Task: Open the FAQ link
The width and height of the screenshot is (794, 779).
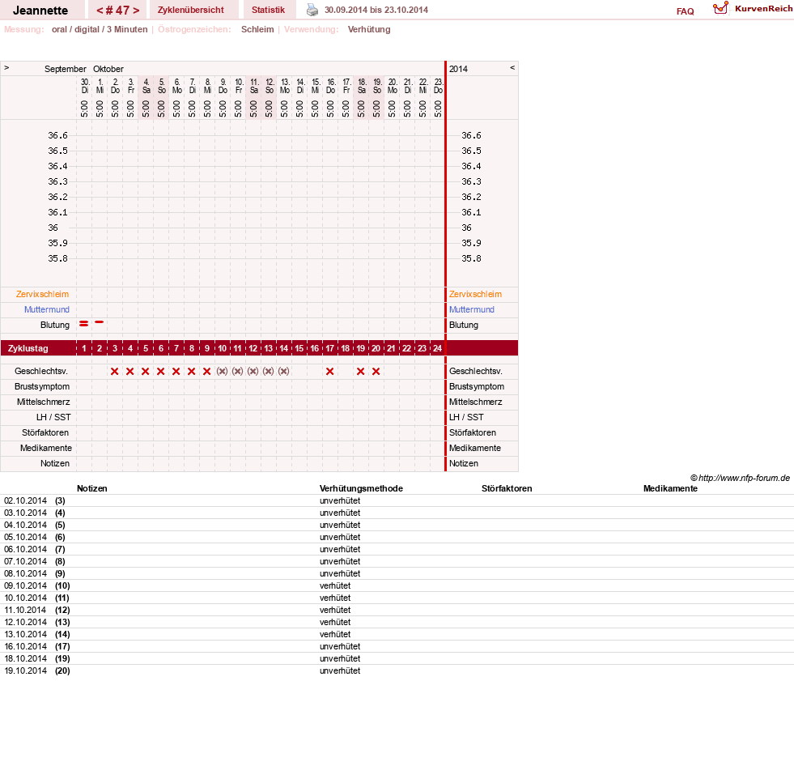Action: coord(685,11)
